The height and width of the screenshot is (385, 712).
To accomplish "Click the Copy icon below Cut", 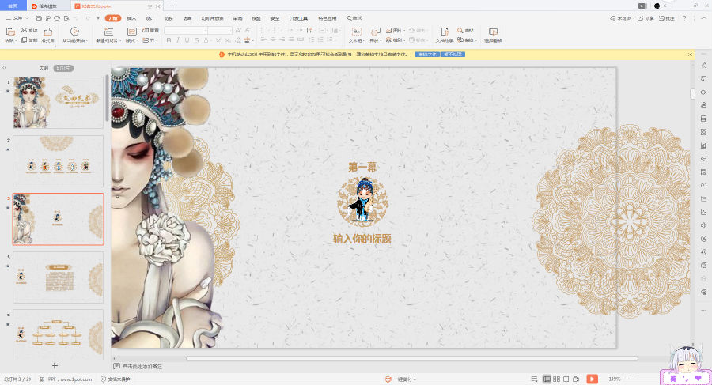I will coord(24,40).
